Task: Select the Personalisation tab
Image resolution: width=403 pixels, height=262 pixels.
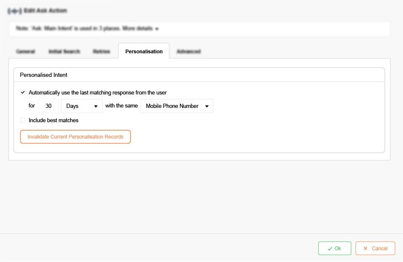Action: [144, 52]
